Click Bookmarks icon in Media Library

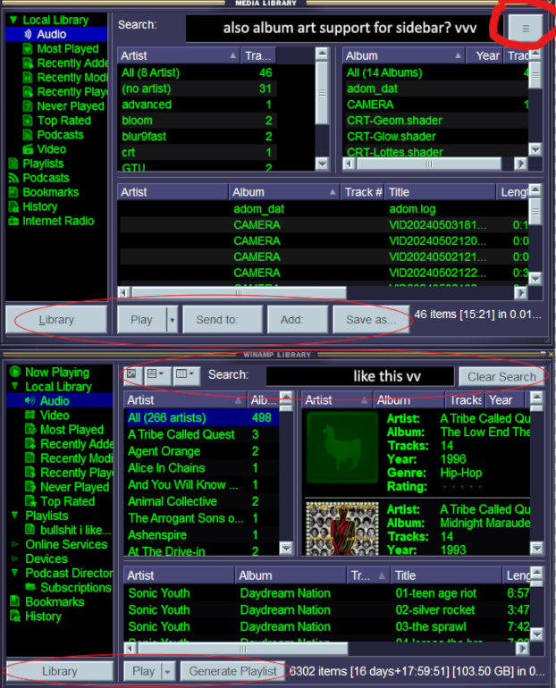[13, 192]
